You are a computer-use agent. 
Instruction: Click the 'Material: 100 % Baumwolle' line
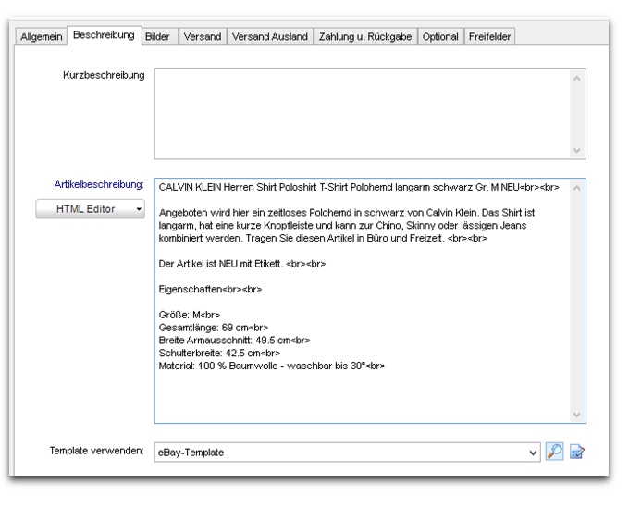point(272,366)
